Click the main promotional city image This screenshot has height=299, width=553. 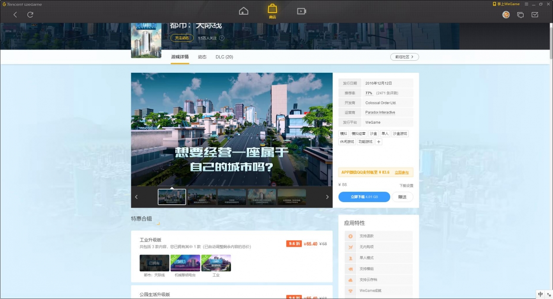click(x=232, y=129)
